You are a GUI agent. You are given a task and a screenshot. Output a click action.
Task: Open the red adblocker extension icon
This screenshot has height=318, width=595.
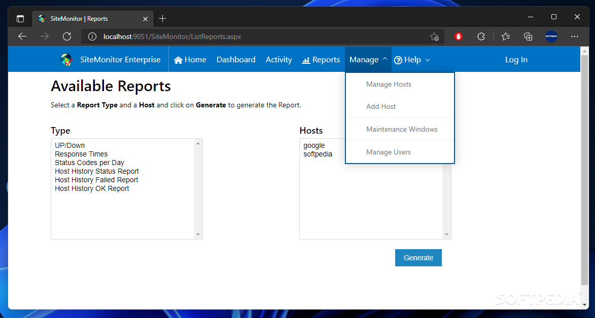459,37
